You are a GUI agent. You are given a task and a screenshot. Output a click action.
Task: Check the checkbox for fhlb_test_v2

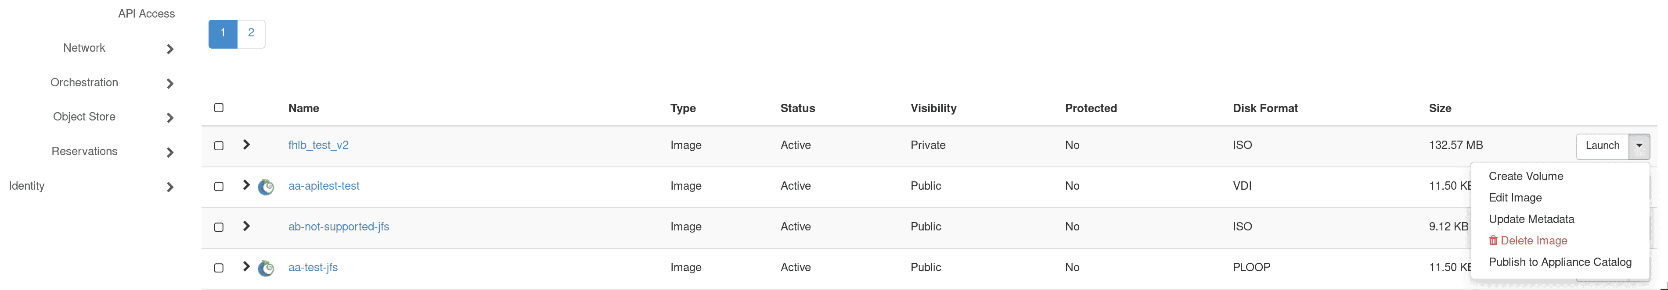218,145
